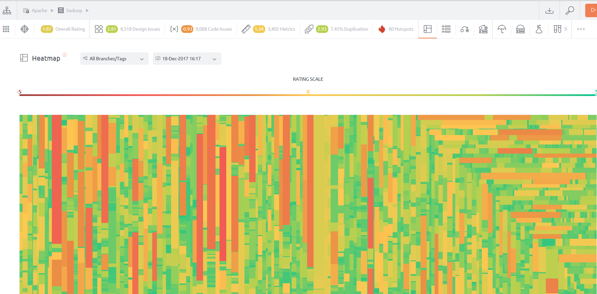Click the download icon
597x294 pixels.
tap(549, 10)
